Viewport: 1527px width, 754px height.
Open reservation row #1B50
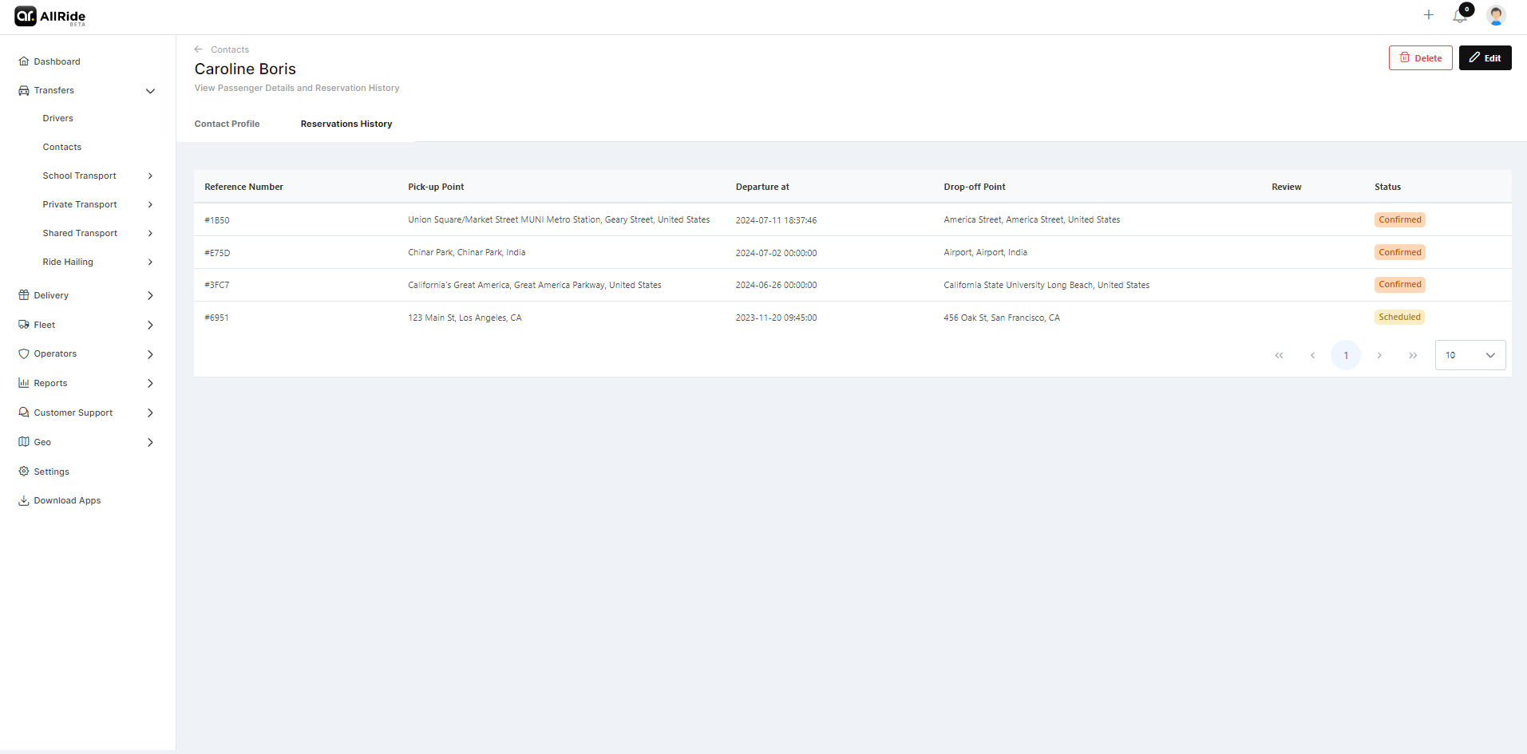(x=217, y=220)
